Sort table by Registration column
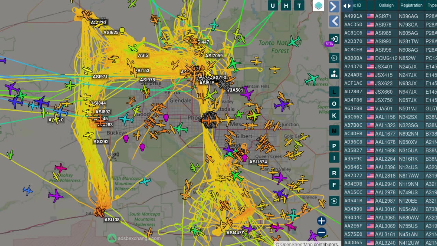Viewport: 437px width, 246px height. click(x=411, y=5)
